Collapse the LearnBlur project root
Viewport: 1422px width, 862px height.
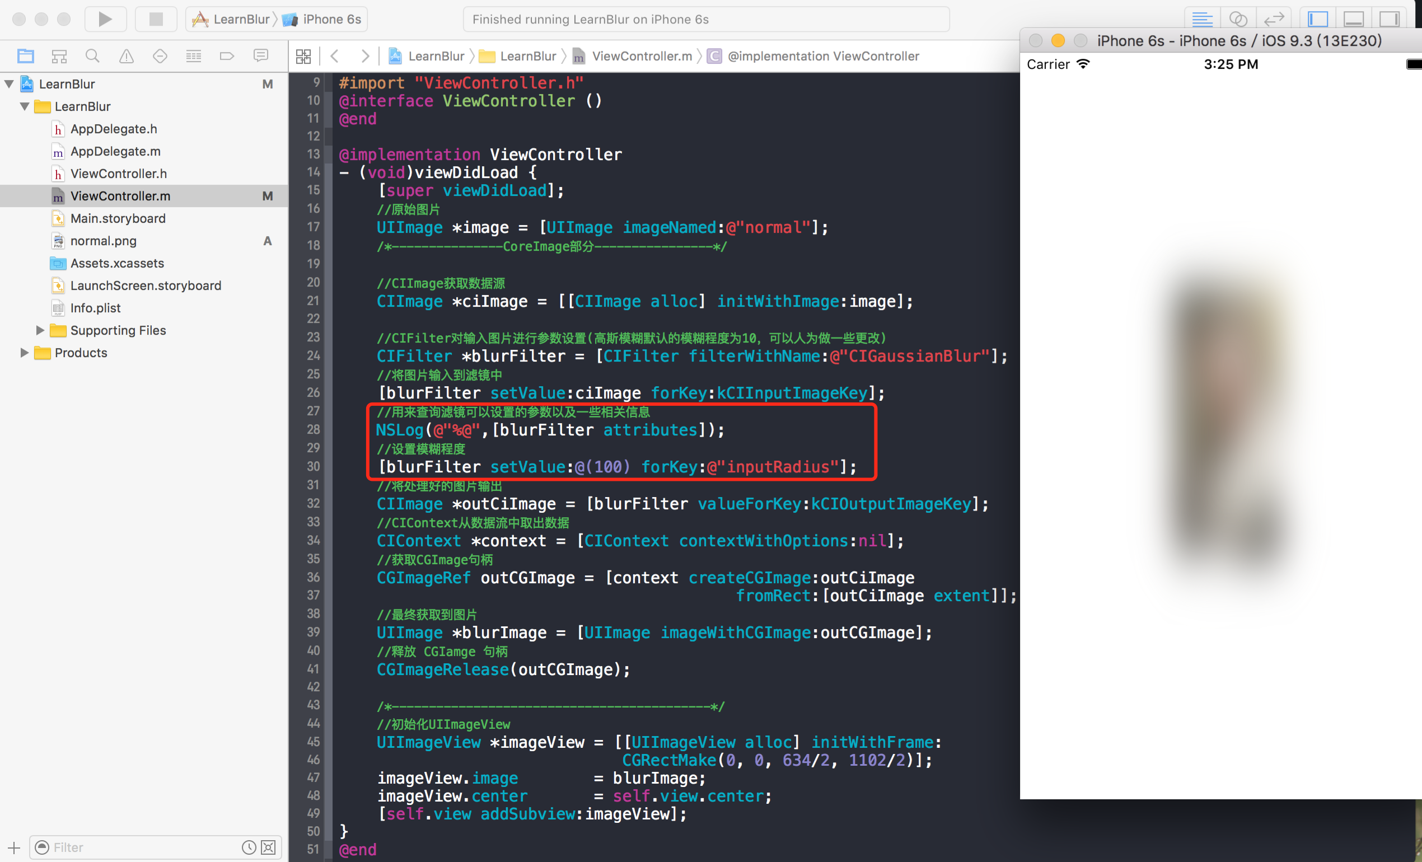9,84
